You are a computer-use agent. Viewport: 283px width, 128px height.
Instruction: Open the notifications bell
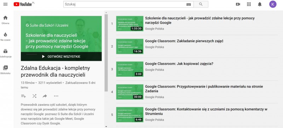pos(260,4)
